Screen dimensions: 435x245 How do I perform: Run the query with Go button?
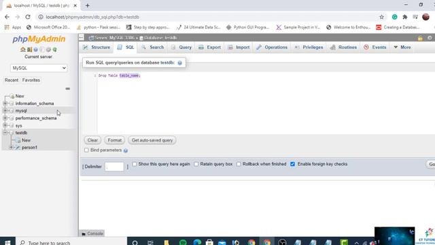pos(431,164)
